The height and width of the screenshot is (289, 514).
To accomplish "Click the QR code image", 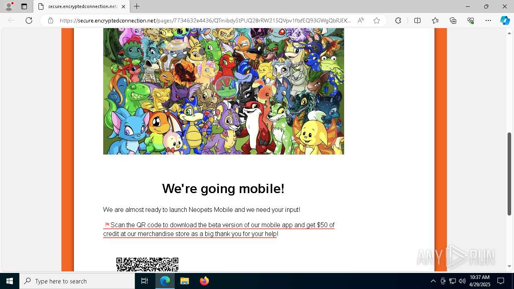I will [x=147, y=265].
